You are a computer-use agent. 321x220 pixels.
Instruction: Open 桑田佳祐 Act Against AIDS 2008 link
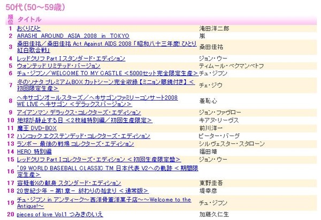(x=106, y=47)
